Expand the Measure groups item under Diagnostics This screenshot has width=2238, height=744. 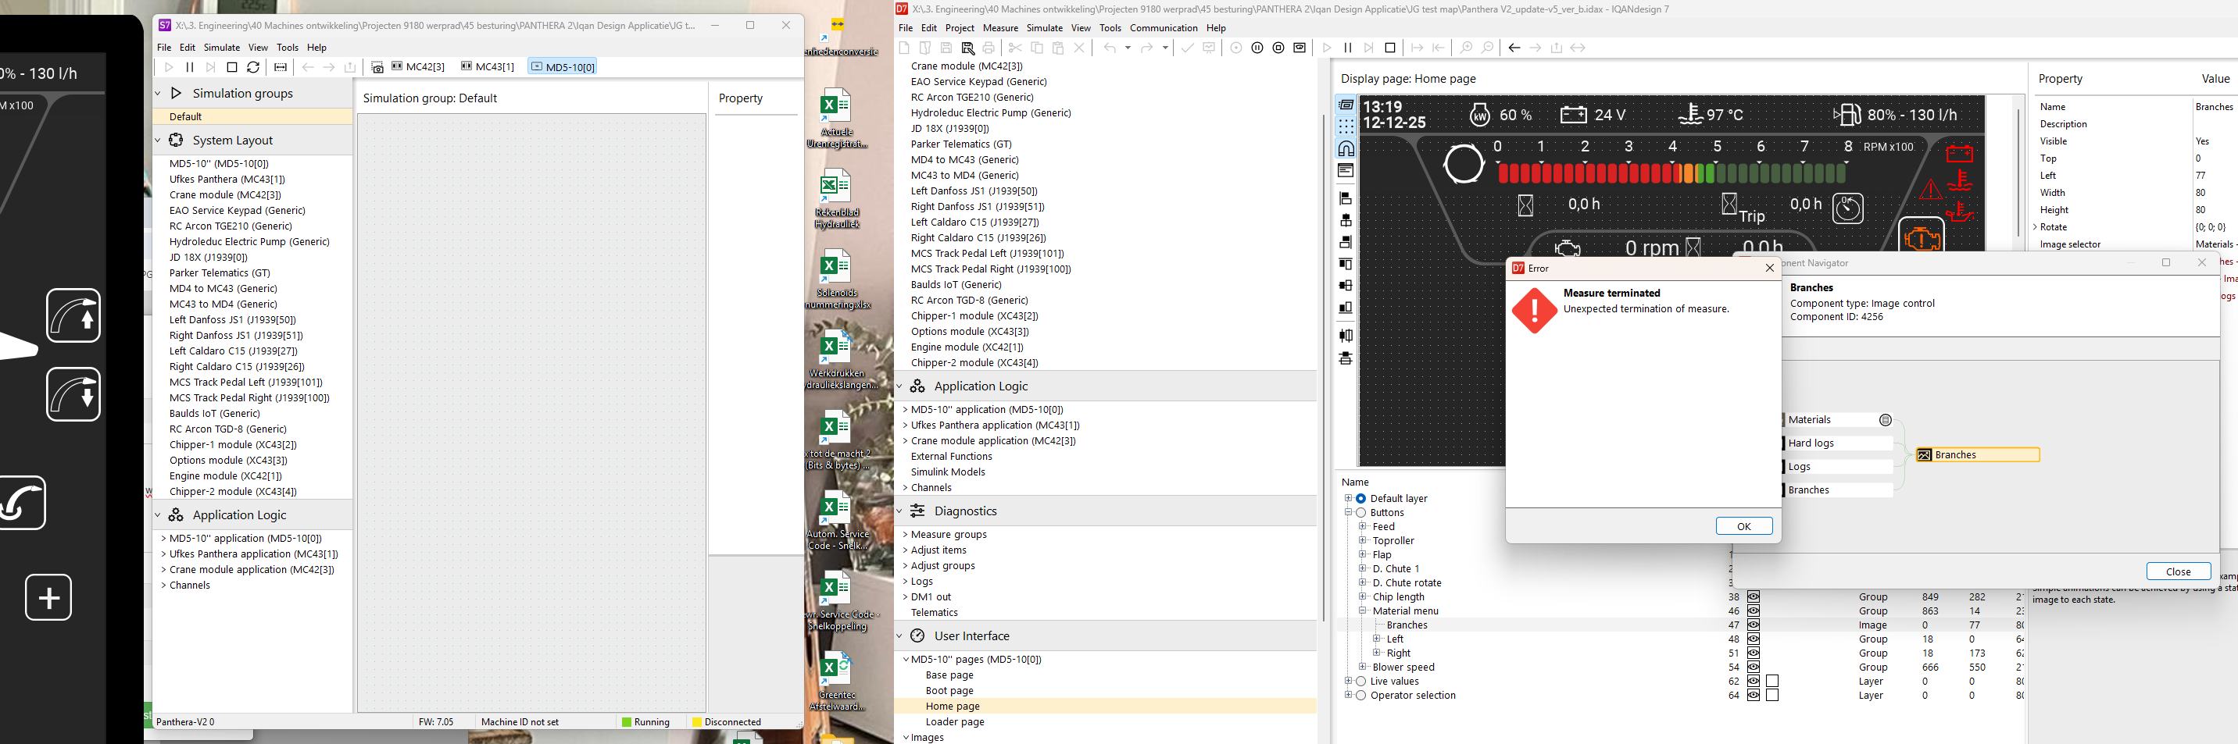[x=905, y=535]
